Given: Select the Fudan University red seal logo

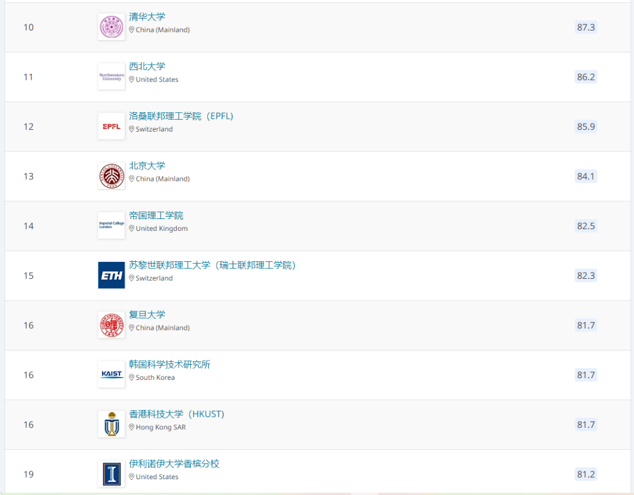Looking at the screenshot, I should (x=111, y=325).
